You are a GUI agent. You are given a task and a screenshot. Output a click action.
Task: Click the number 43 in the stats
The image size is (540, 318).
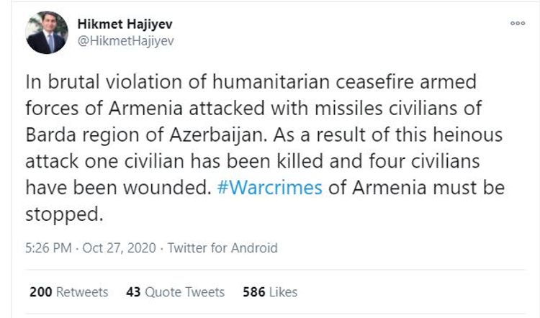pos(133,292)
